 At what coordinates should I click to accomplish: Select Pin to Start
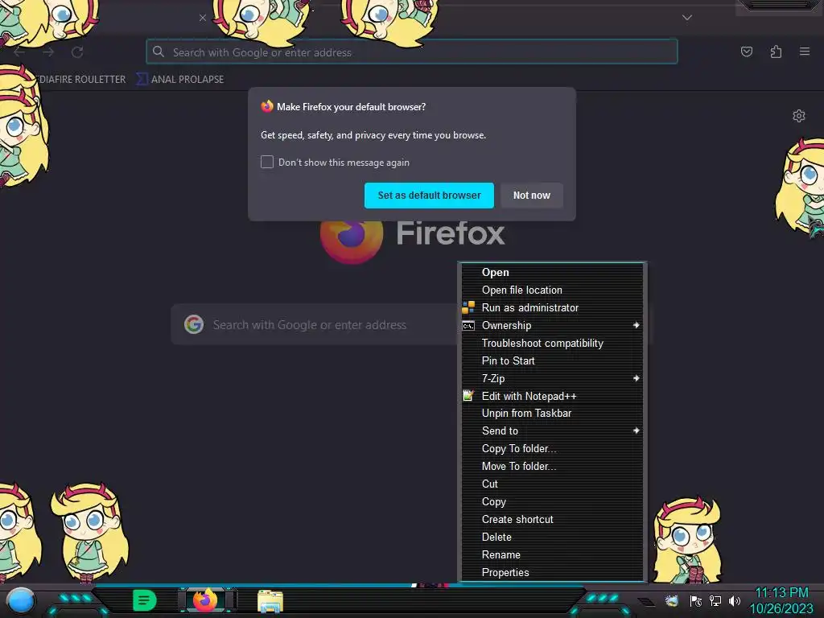[x=552, y=360]
